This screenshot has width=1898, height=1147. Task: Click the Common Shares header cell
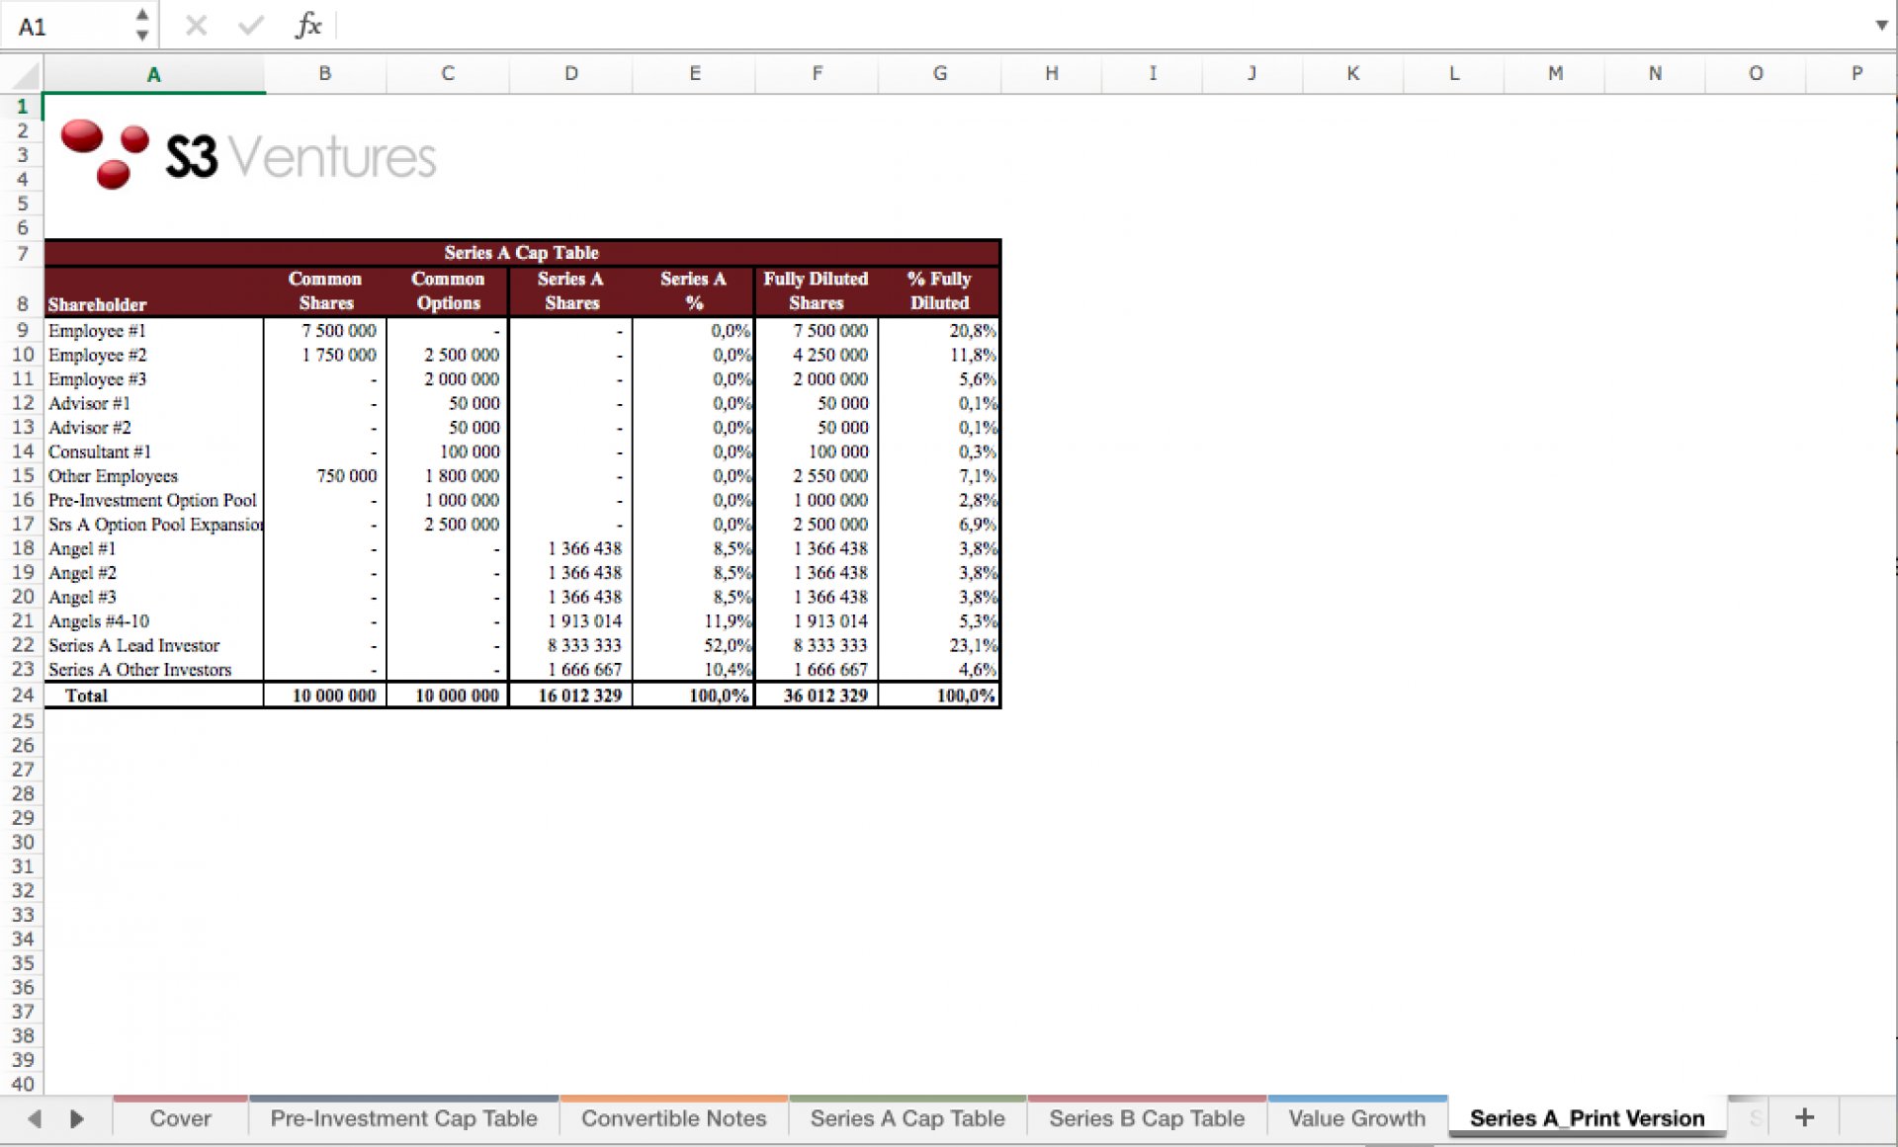click(x=324, y=291)
